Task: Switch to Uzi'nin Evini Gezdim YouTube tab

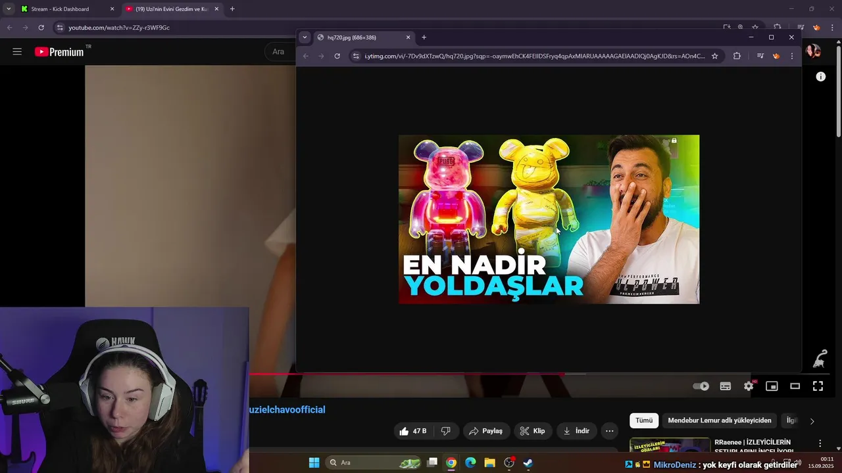Action: [x=171, y=9]
